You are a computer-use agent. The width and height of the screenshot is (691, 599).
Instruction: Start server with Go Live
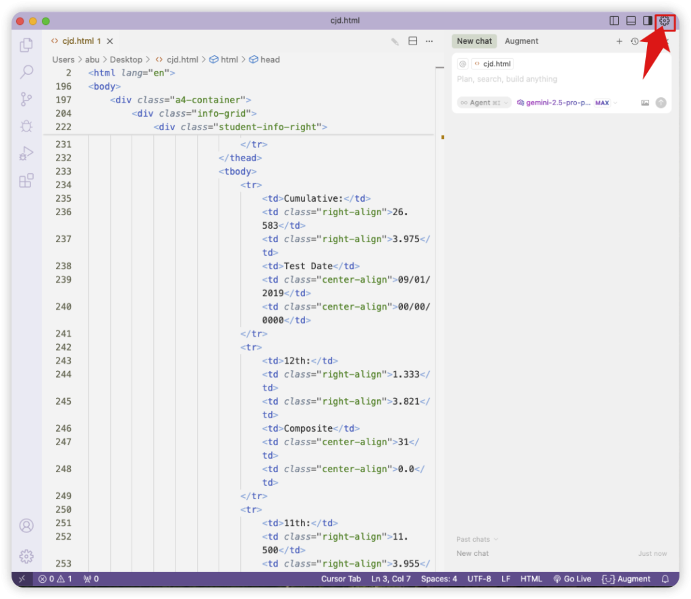pyautogui.click(x=572, y=579)
